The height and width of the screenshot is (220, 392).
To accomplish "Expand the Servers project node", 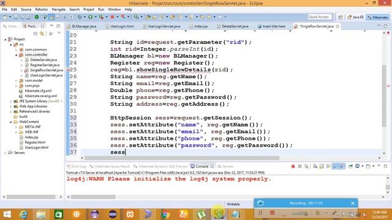I will tap(6, 153).
